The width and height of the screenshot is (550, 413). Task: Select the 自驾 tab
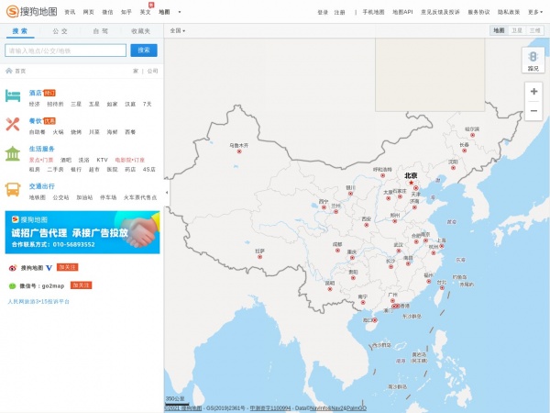[100, 31]
